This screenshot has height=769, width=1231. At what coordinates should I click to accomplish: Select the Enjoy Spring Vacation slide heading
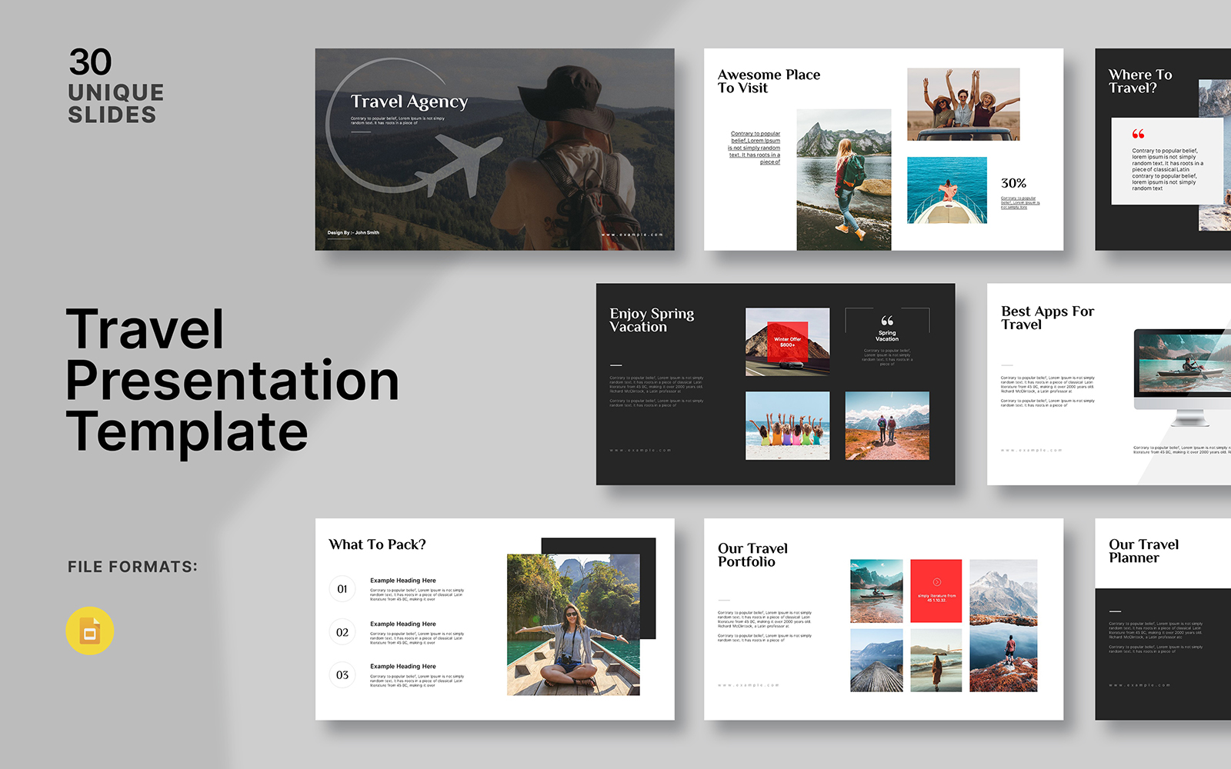pos(652,320)
